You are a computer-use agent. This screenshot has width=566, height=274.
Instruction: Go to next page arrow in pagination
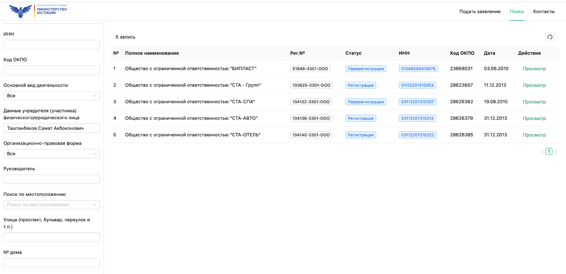[x=556, y=152]
